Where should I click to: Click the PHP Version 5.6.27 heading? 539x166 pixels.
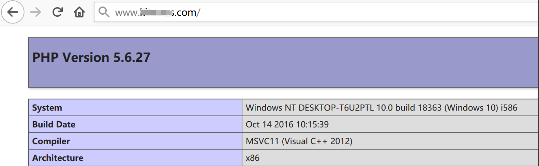pos(91,57)
